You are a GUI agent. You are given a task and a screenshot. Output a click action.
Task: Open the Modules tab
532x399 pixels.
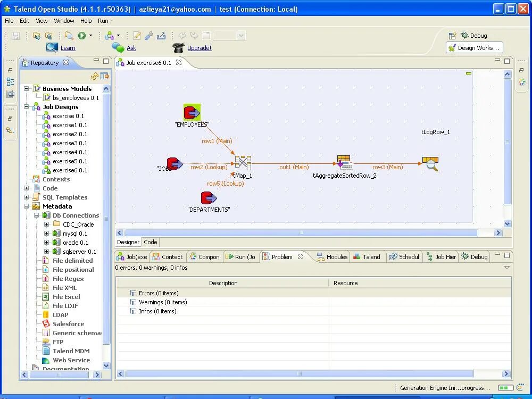click(x=332, y=257)
